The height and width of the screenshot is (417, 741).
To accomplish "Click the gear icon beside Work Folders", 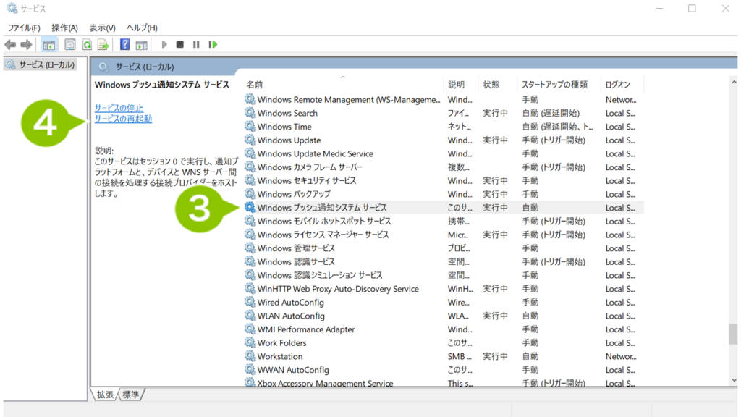I will (x=250, y=342).
